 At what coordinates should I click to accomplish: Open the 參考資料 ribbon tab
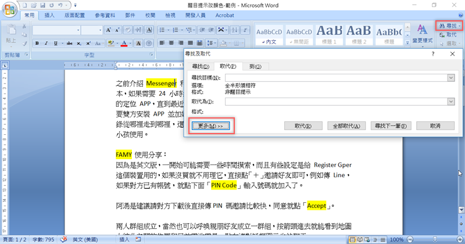(105, 15)
